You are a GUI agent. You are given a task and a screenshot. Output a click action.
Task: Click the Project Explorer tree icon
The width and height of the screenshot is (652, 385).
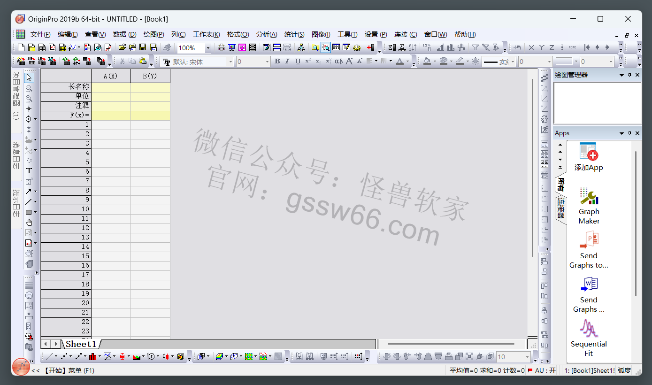(301, 47)
